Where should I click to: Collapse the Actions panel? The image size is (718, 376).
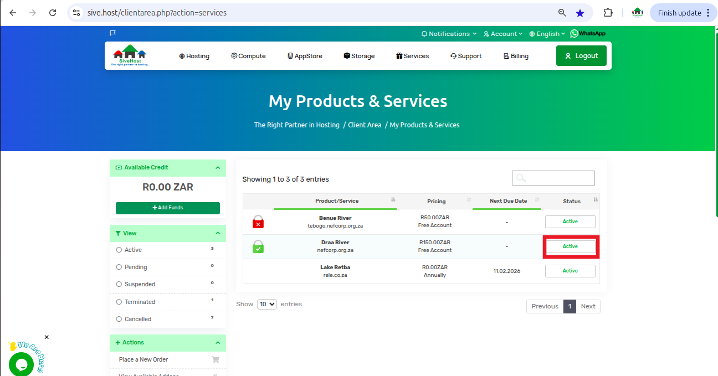pyautogui.click(x=218, y=343)
